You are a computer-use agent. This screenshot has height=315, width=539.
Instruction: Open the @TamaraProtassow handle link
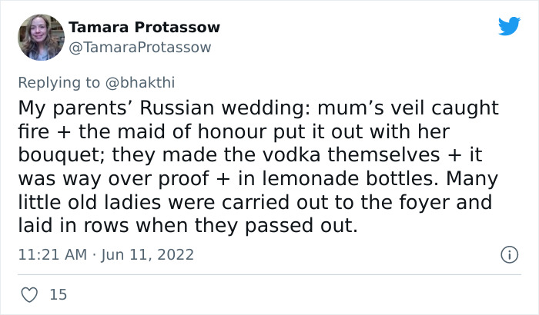coord(139,47)
